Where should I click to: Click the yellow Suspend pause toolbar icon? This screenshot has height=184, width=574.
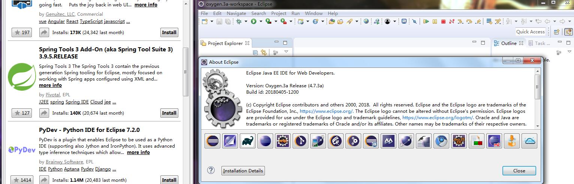pos(435,22)
